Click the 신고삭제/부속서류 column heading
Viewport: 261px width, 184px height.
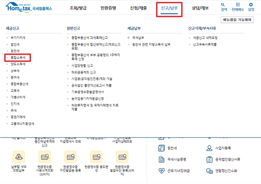pos(202,28)
